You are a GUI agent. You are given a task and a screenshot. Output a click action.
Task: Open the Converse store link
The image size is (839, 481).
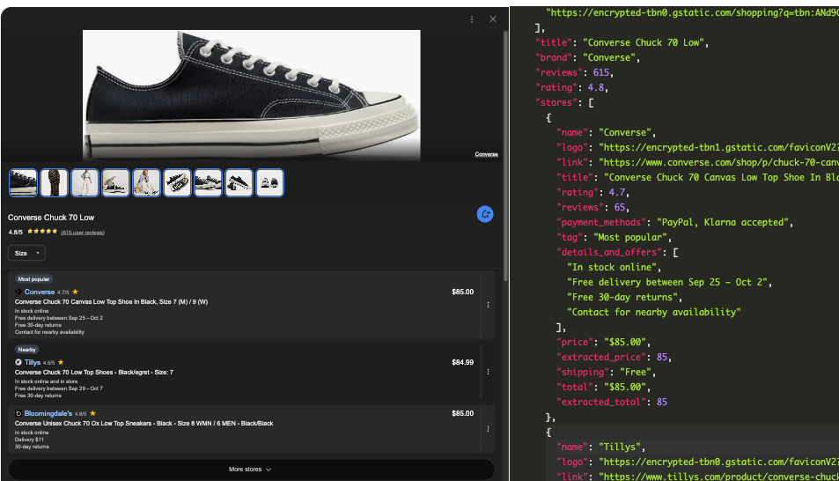click(x=40, y=292)
